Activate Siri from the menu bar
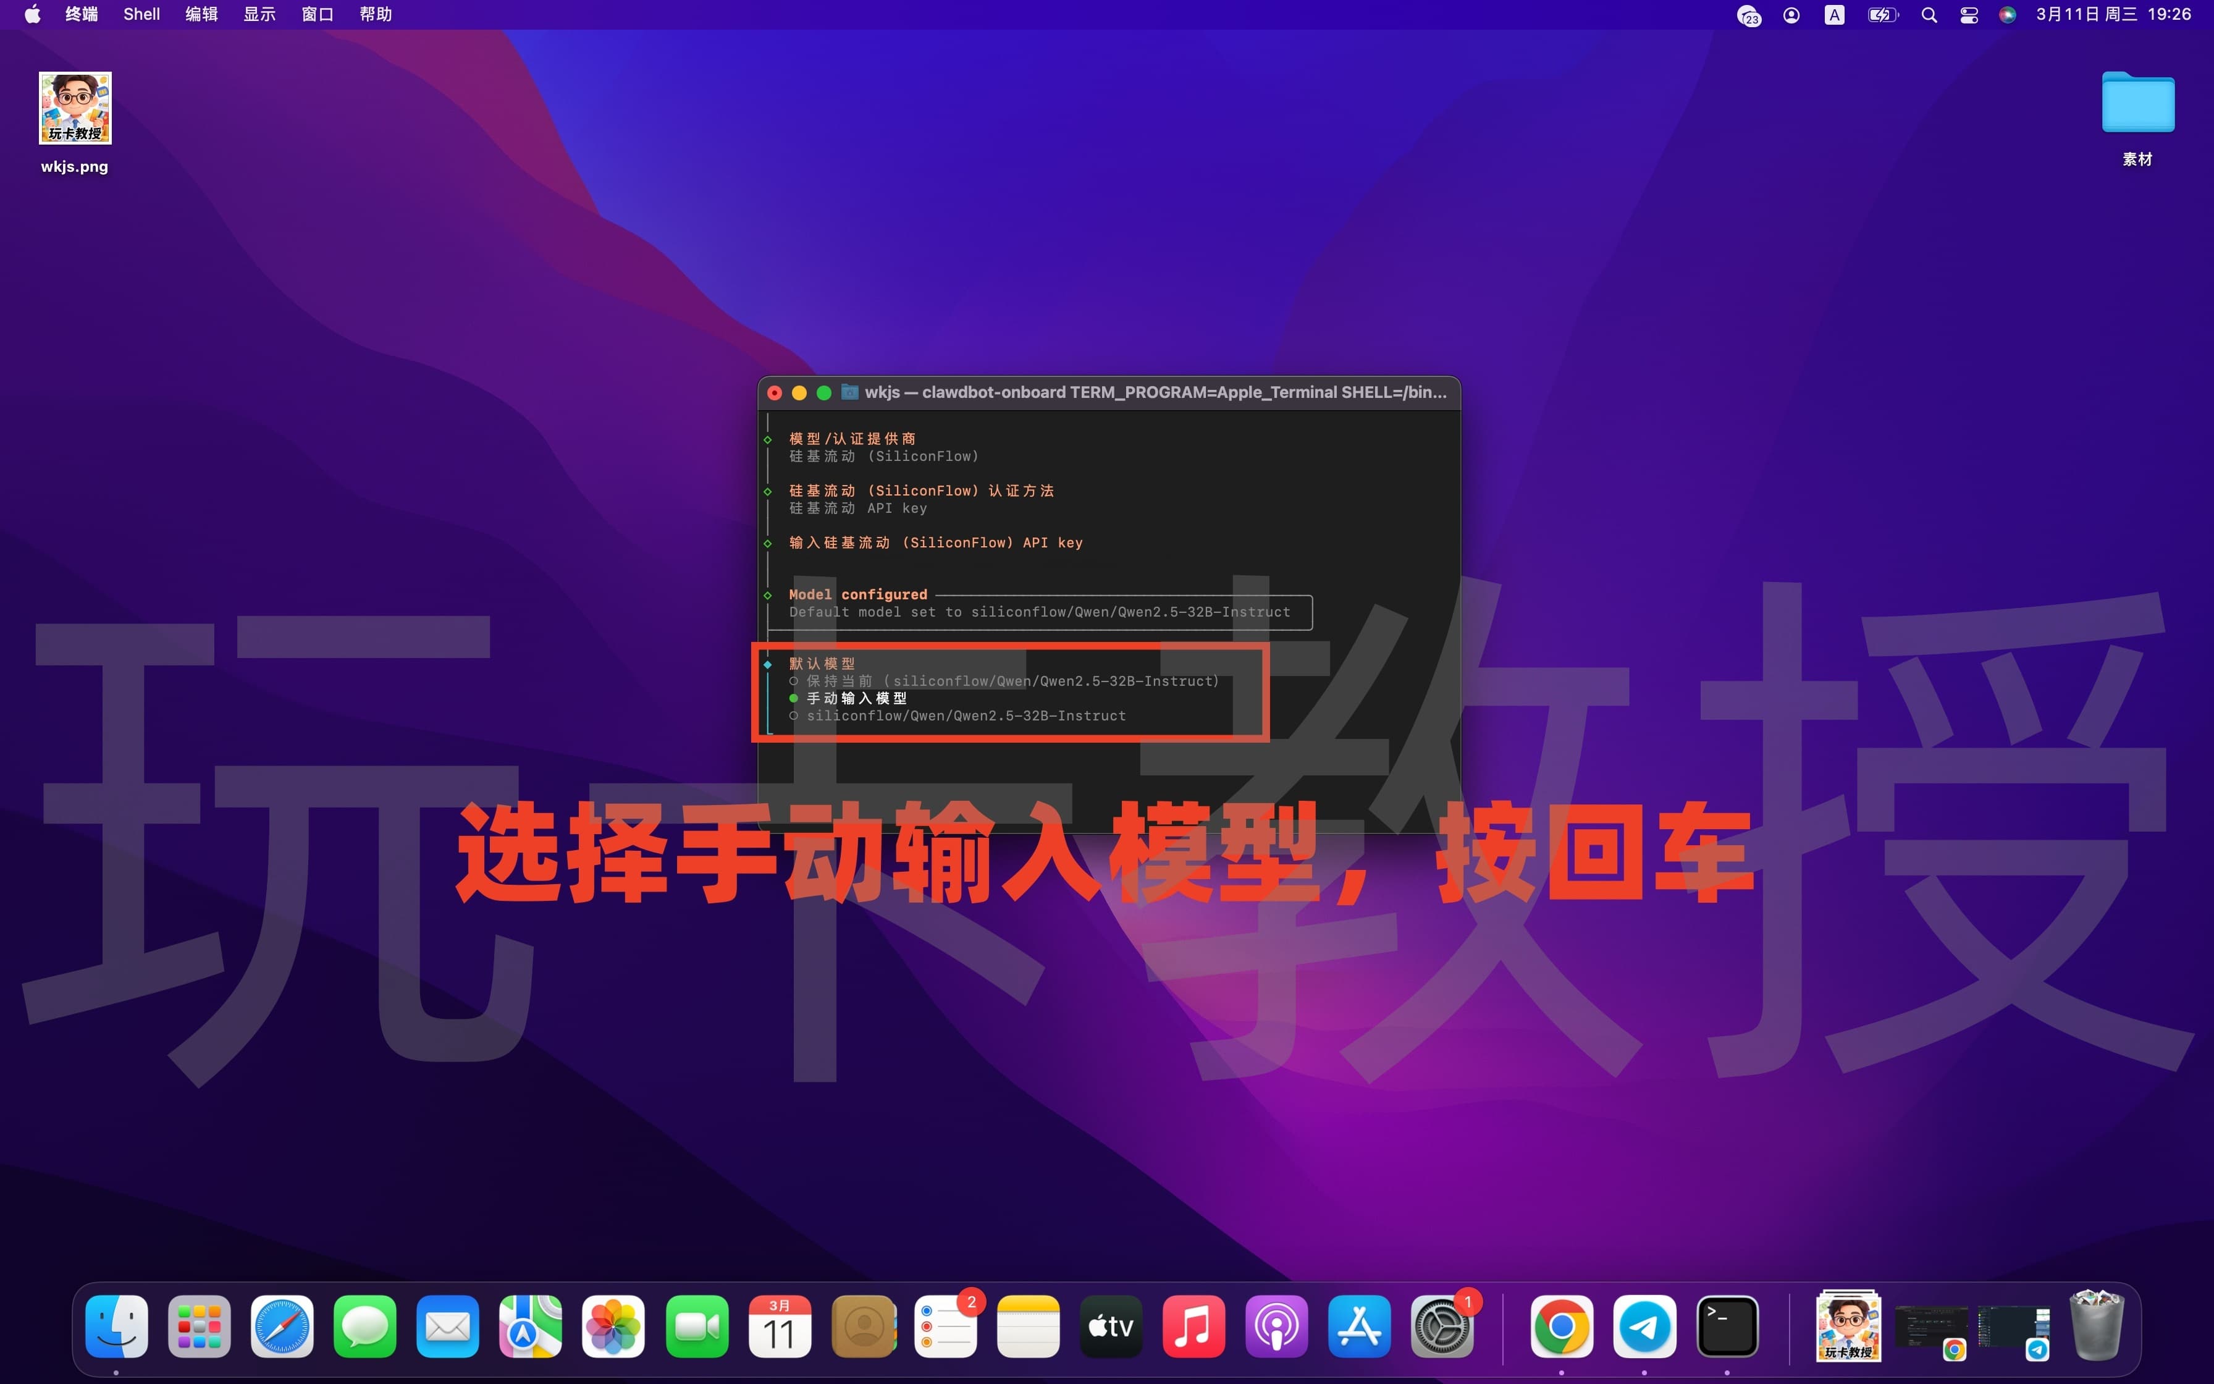Screen dimensions: 2214x1384 [2007, 14]
